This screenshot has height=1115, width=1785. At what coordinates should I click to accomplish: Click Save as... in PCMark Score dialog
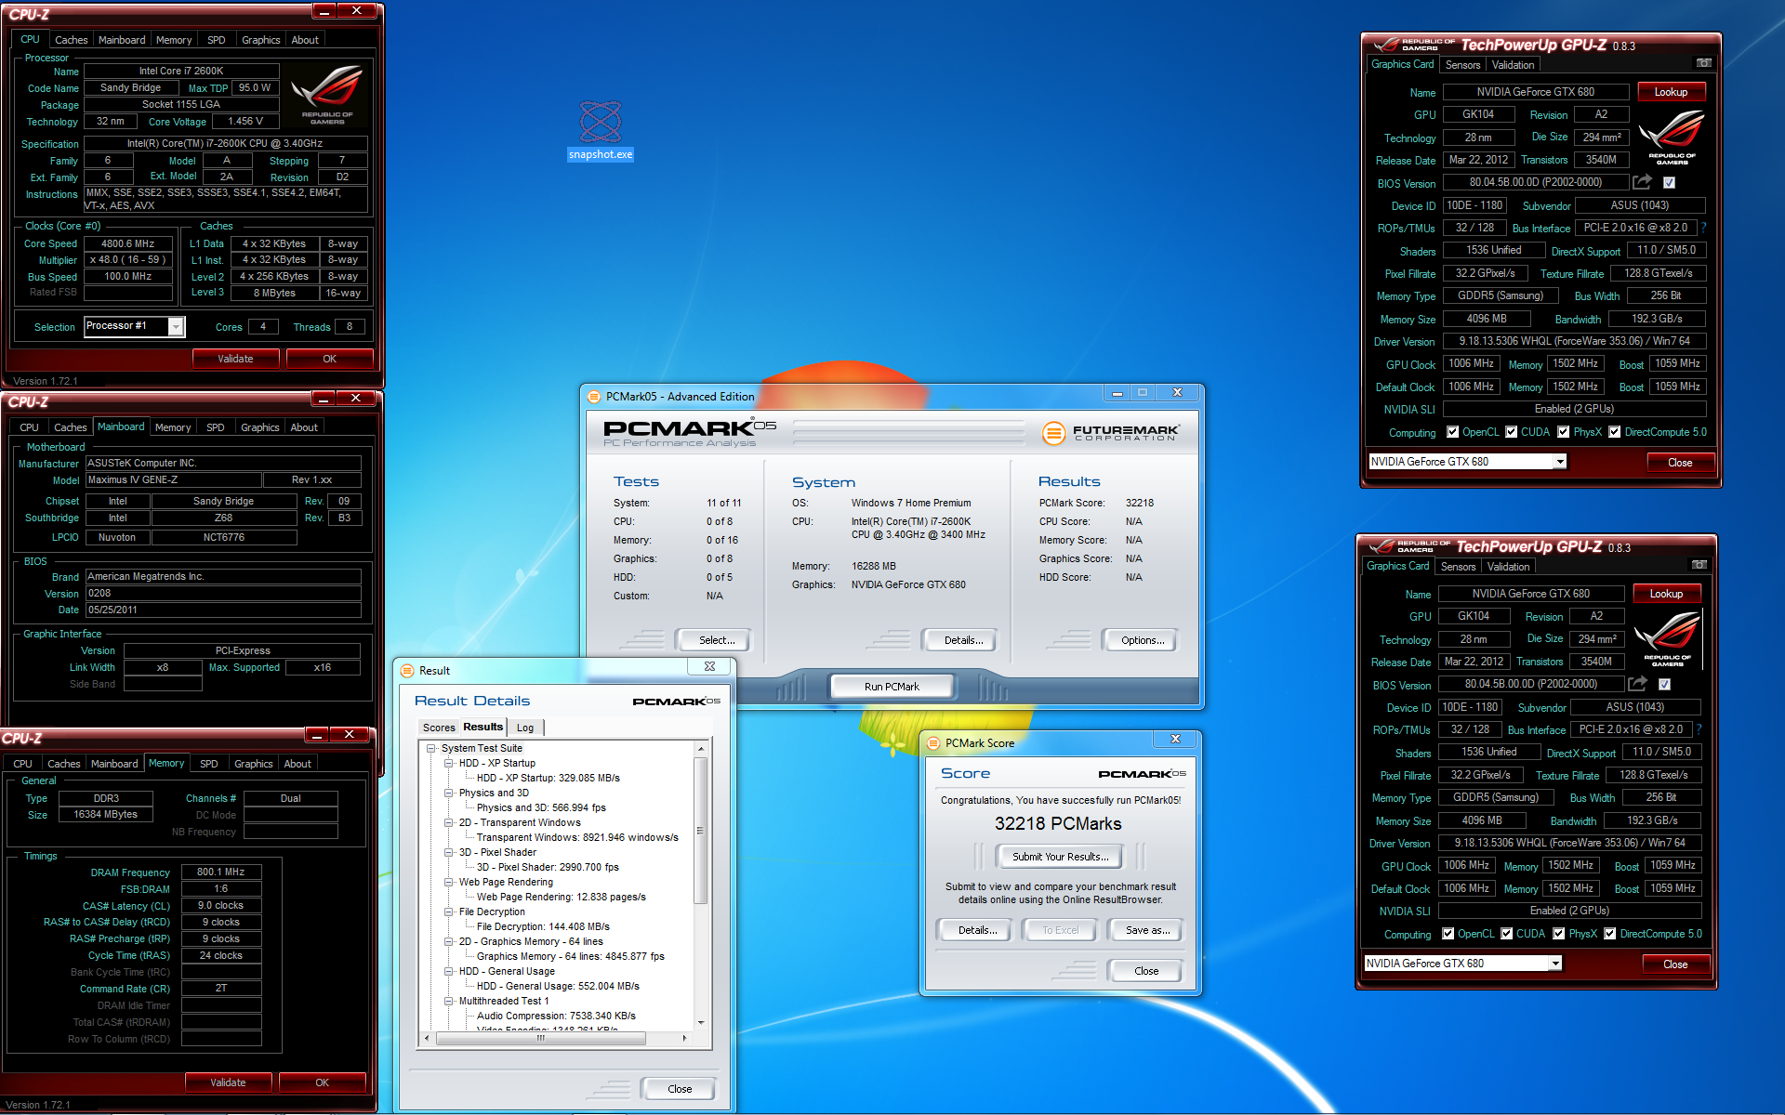click(1147, 930)
